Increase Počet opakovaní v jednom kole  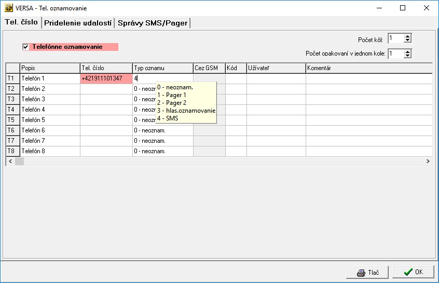pos(408,51)
